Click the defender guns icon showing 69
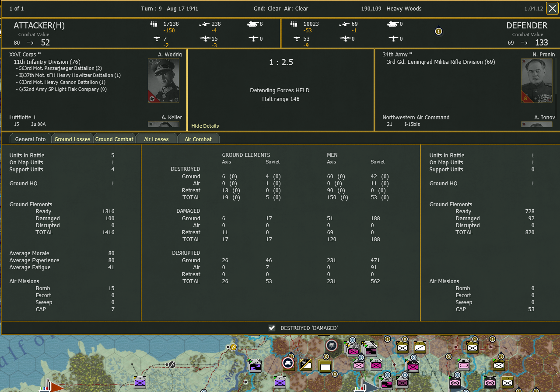Image resolution: width=560 pixels, height=392 pixels. (x=344, y=24)
